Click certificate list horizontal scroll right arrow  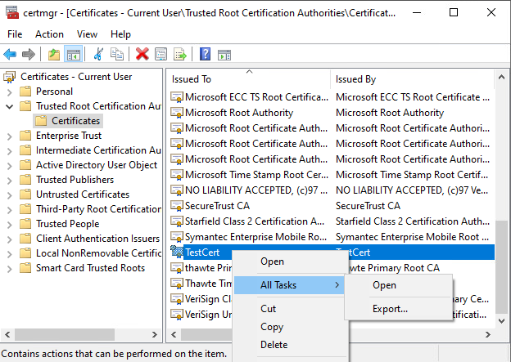click(x=488, y=335)
